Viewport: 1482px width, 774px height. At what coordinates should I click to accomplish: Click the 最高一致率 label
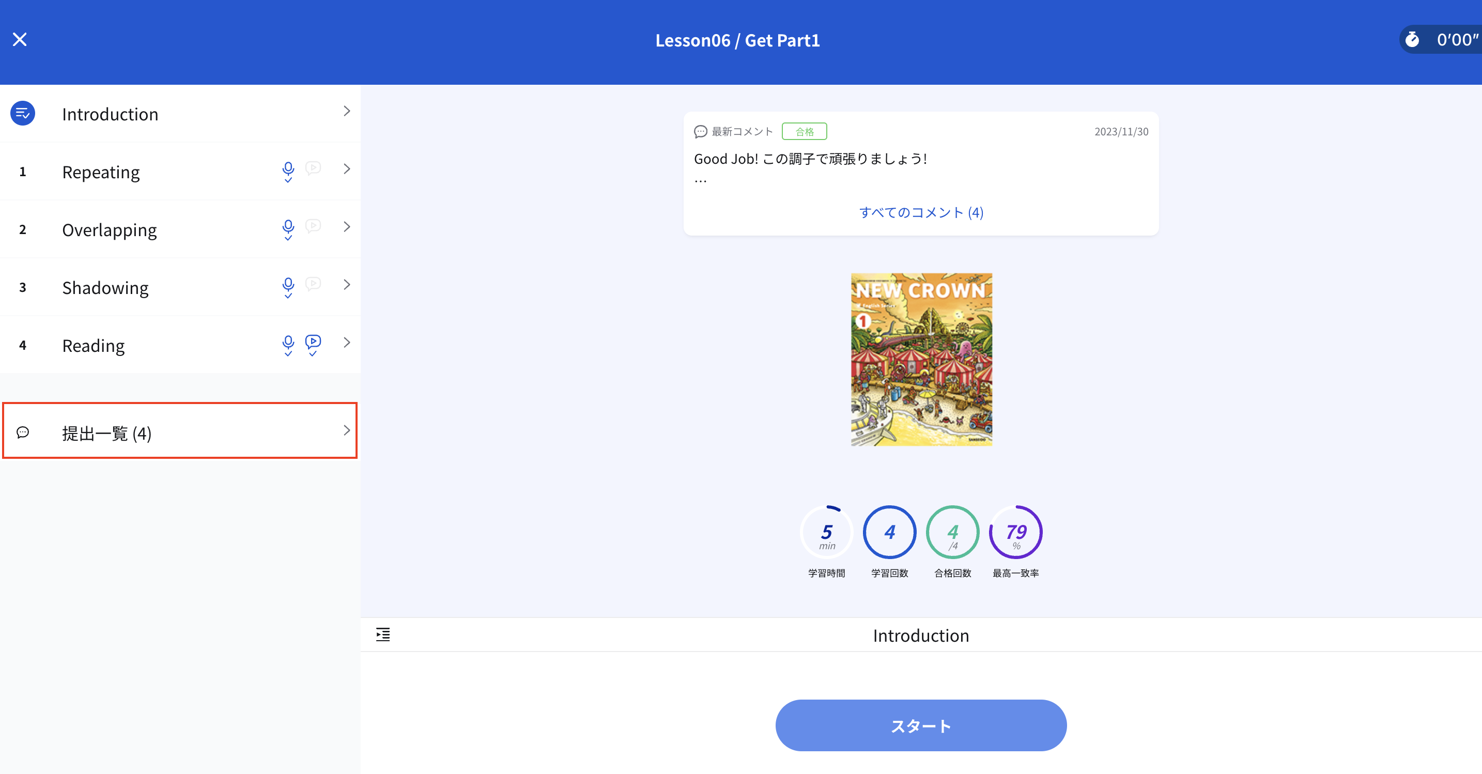(1016, 573)
